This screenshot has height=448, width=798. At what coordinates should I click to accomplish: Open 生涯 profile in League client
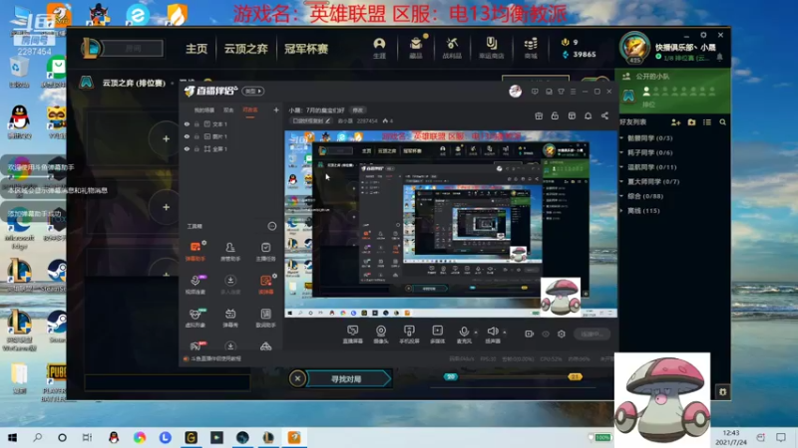[x=379, y=48]
